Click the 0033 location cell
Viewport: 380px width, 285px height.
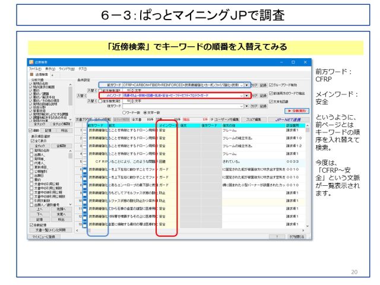point(296,161)
